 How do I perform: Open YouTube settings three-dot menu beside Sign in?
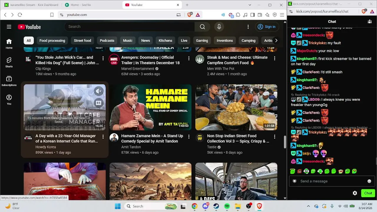coord(248,27)
